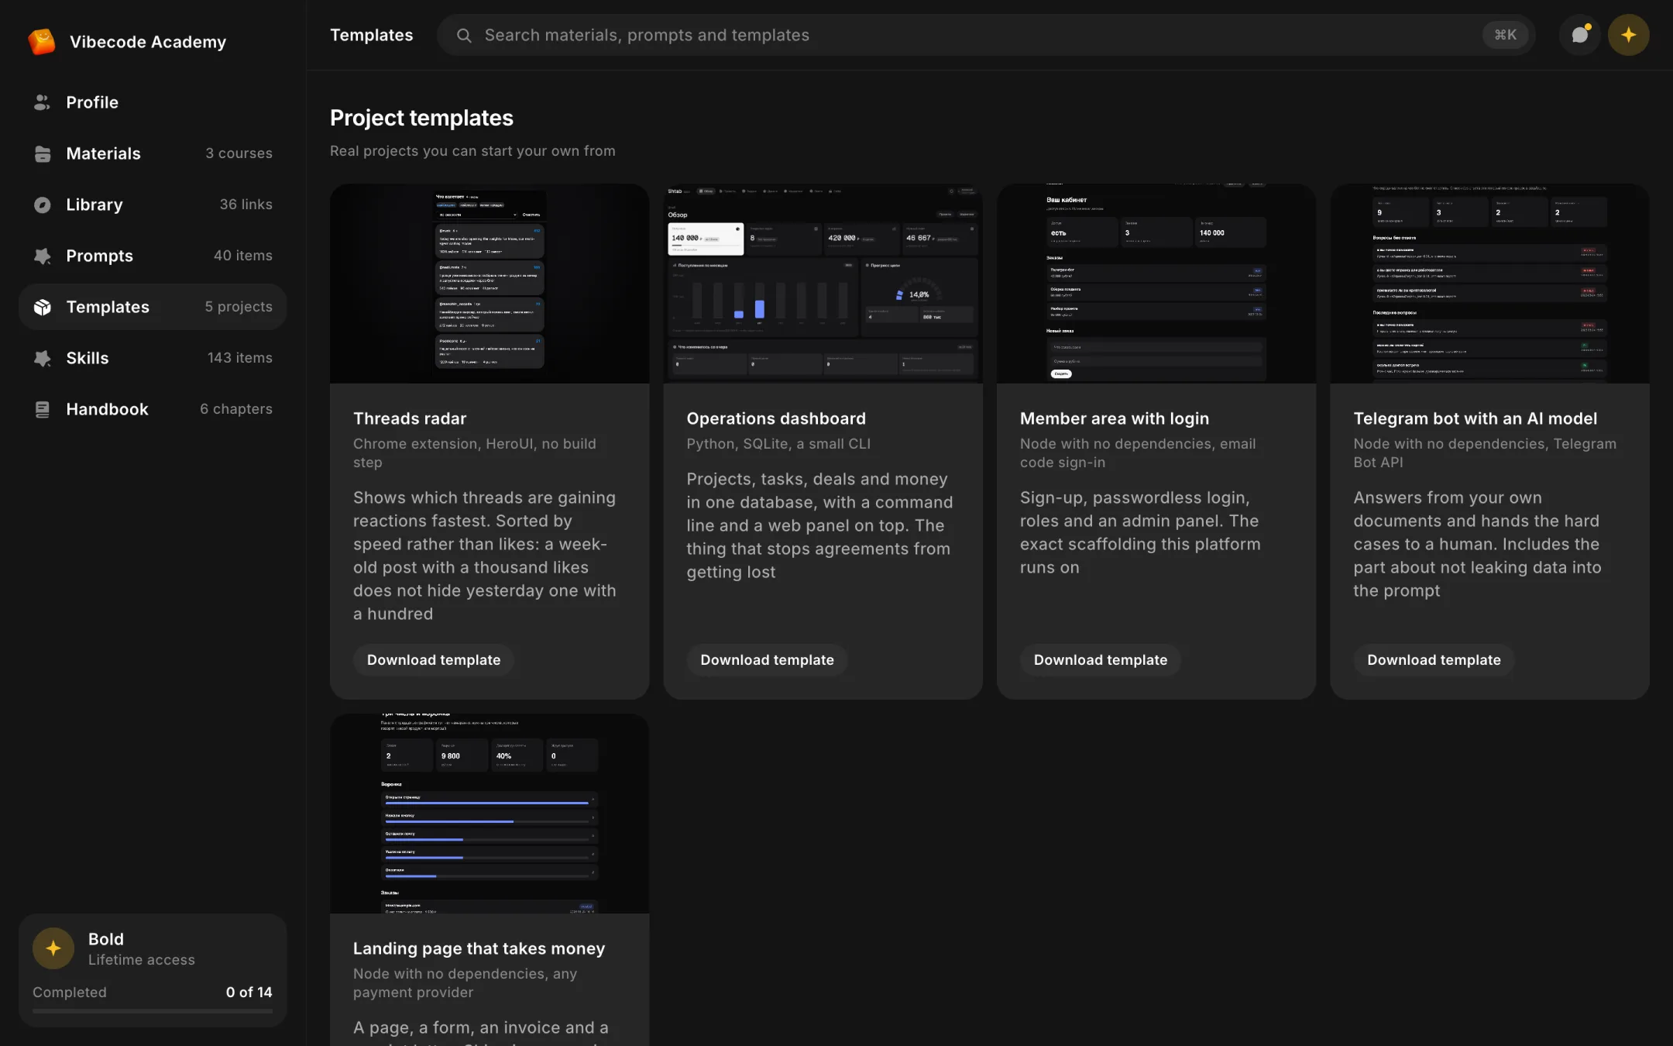Click the ⌘K shortcut badge
This screenshot has width=1673, height=1046.
point(1505,35)
